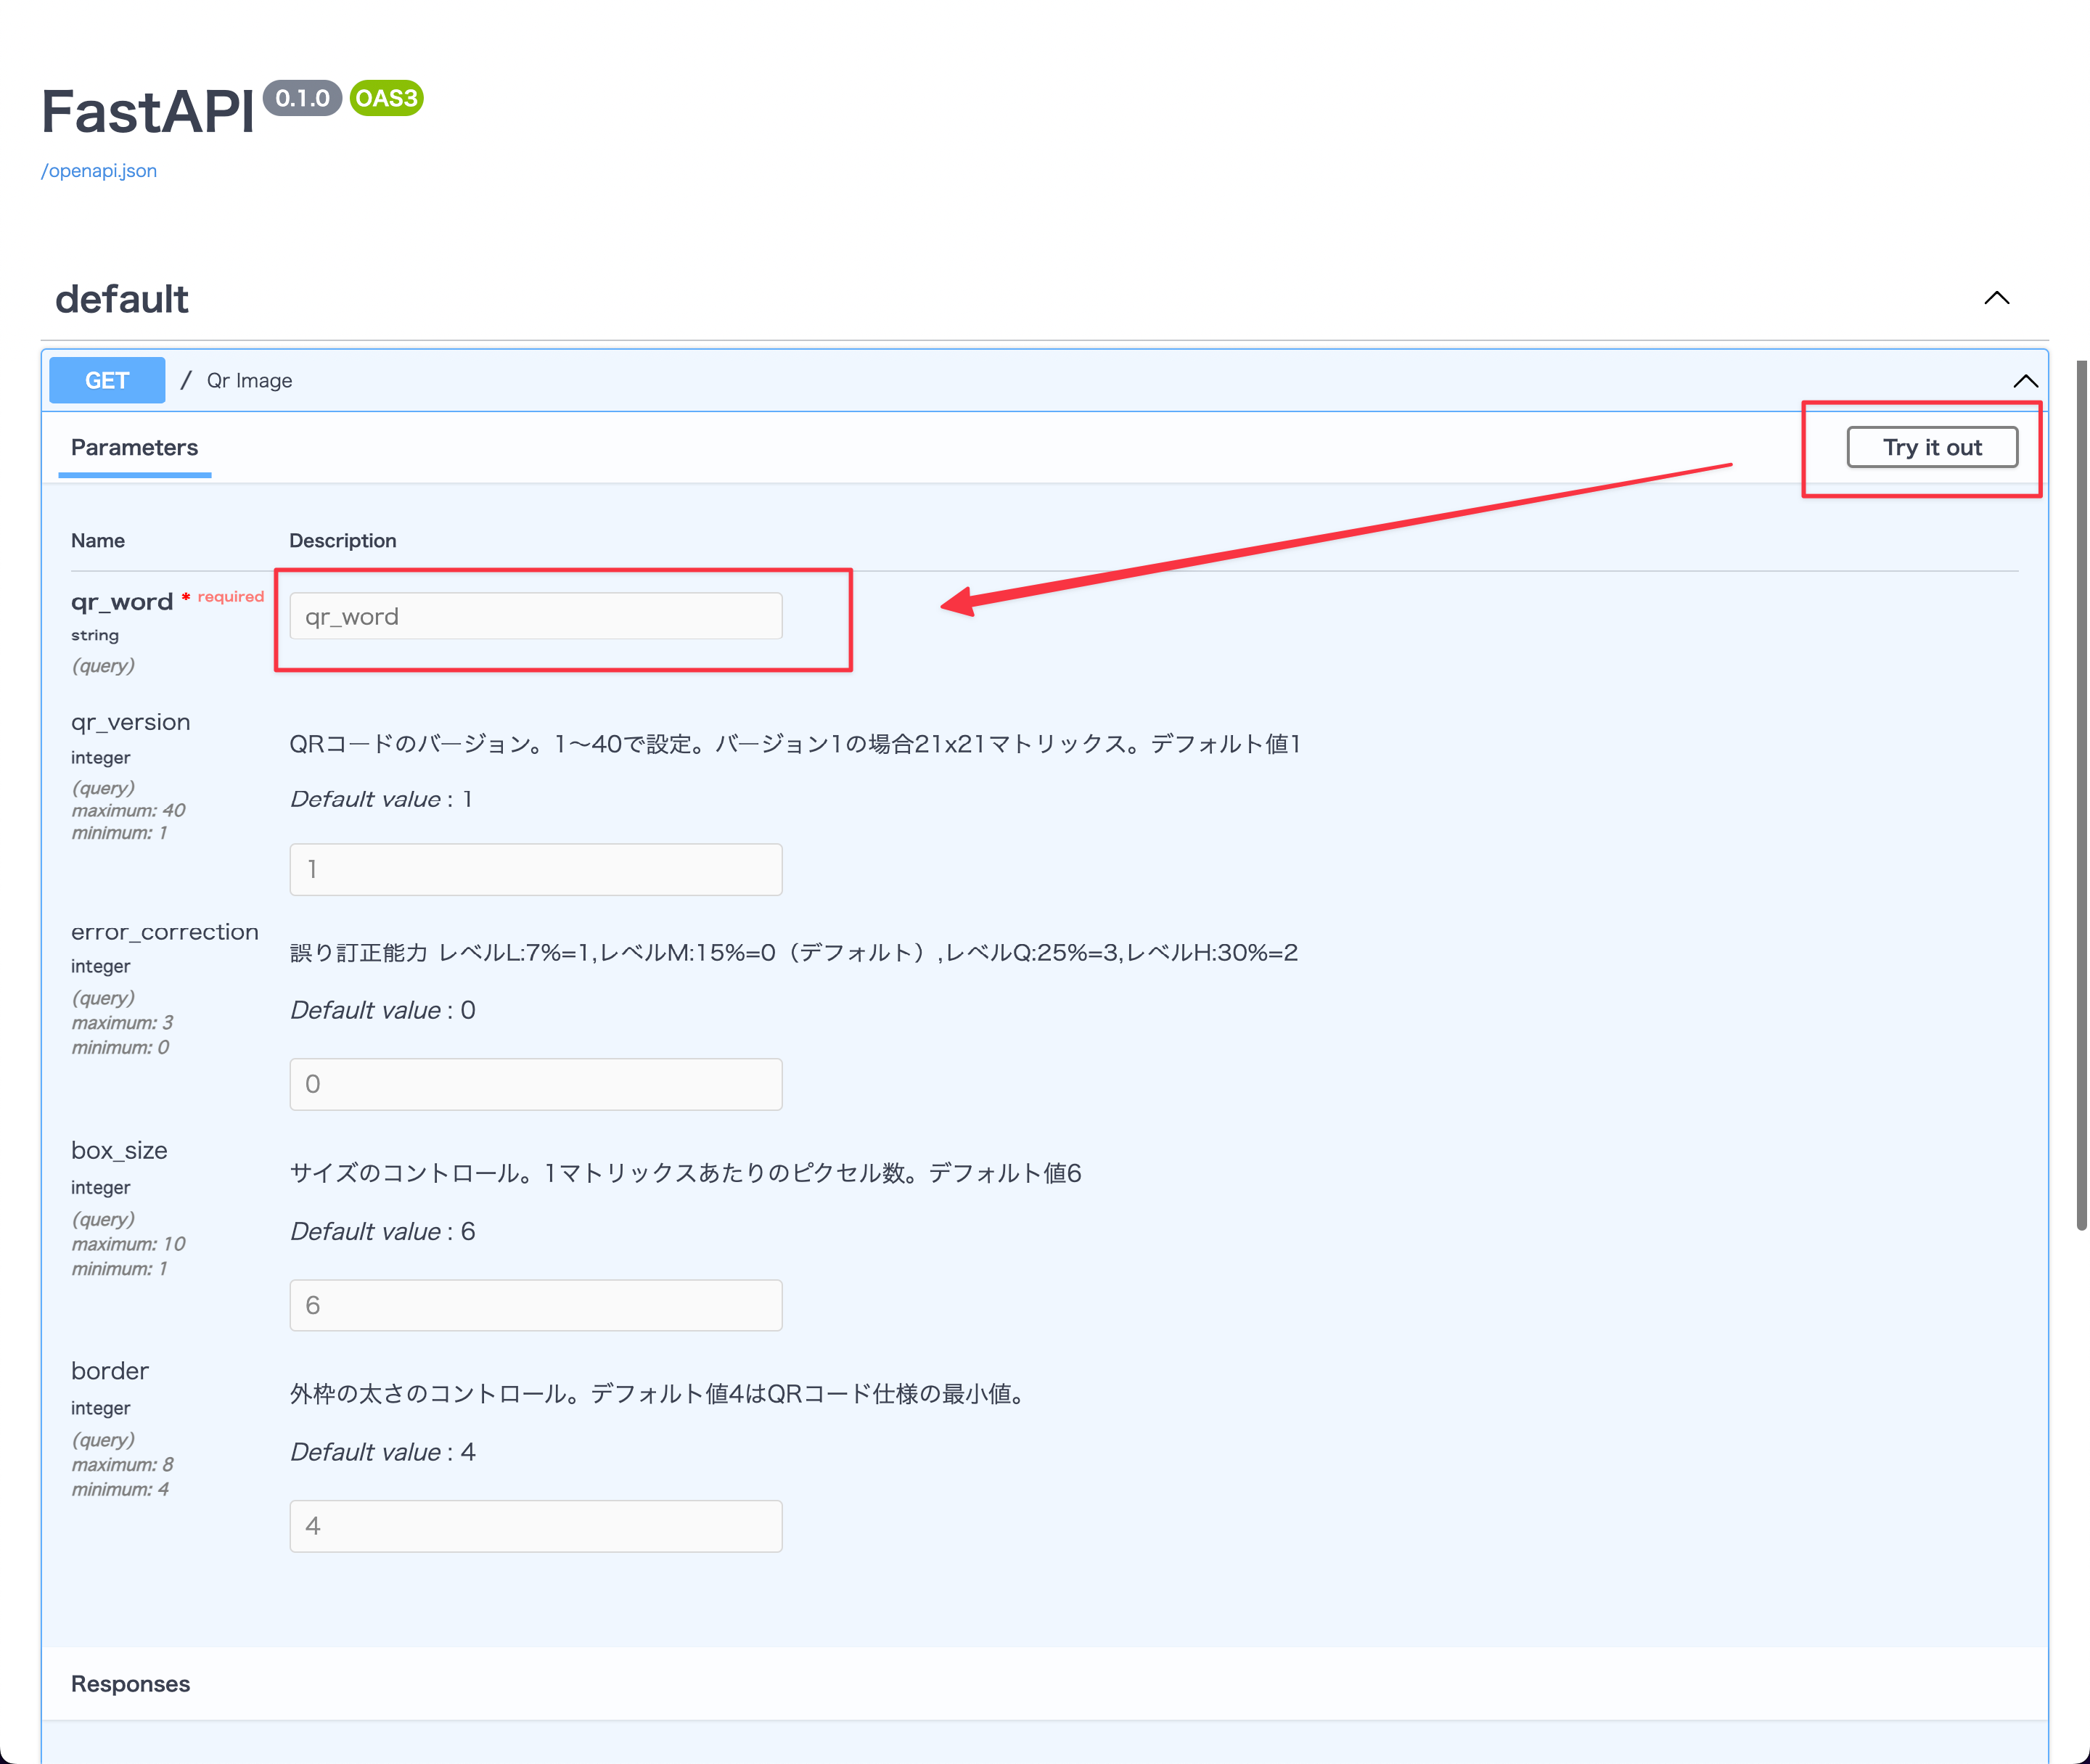Viewport: 2090px width, 1764px height.
Task: Click the 'Default value : 0' text
Action: pyautogui.click(x=383, y=1011)
